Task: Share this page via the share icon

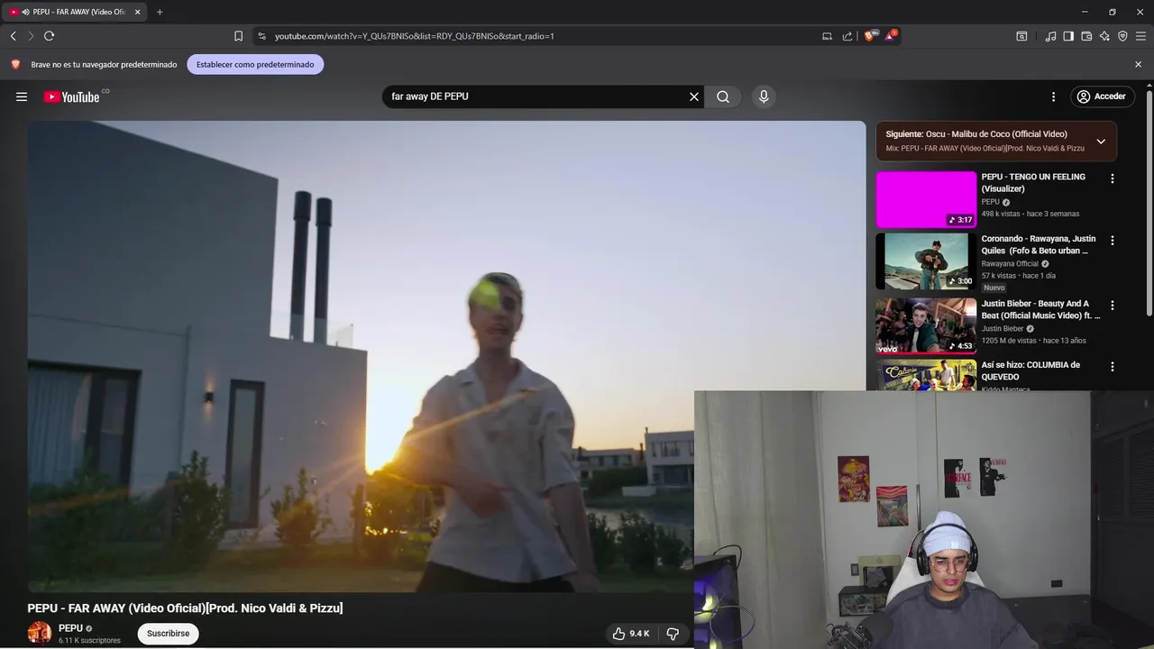Action: coord(847,36)
